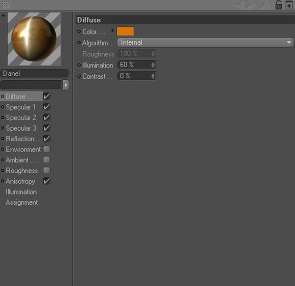
Task: Click the material name field Danel
Action: (34, 73)
